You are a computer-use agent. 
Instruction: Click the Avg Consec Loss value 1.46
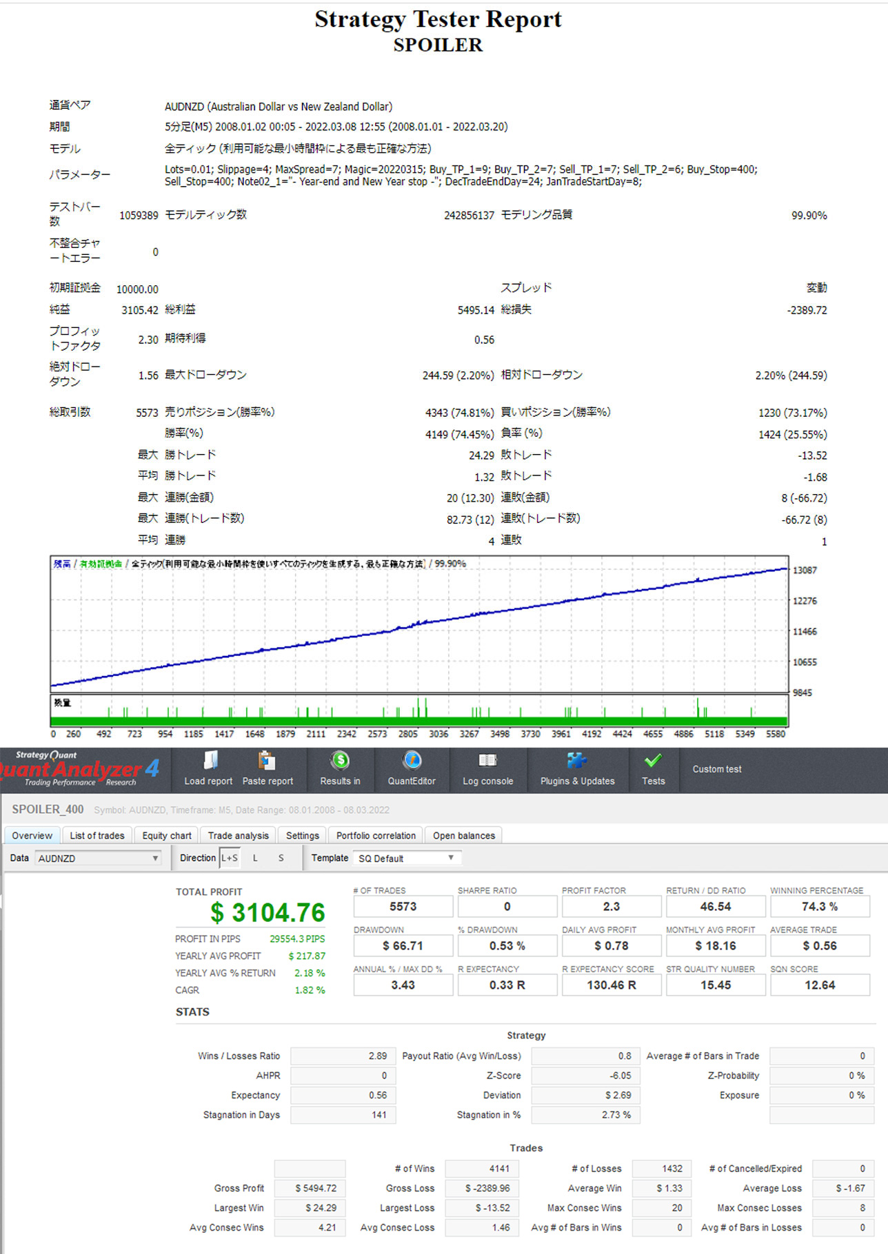(x=482, y=1227)
